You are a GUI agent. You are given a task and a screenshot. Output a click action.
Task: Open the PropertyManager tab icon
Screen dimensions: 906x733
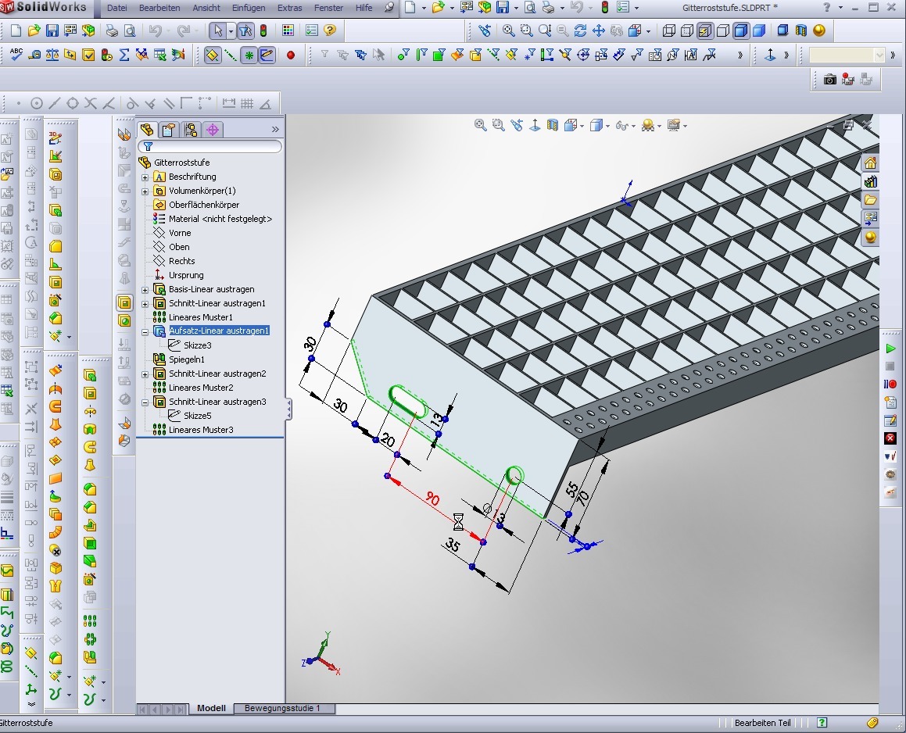pos(168,130)
